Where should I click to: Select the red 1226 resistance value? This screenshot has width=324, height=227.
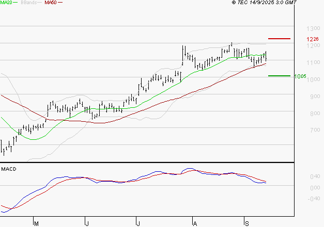click(312, 39)
